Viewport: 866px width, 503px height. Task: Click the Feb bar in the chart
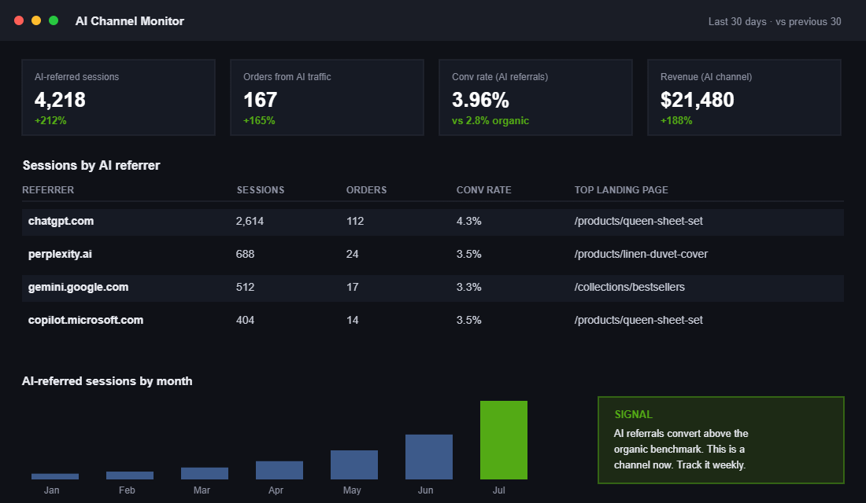click(130, 475)
